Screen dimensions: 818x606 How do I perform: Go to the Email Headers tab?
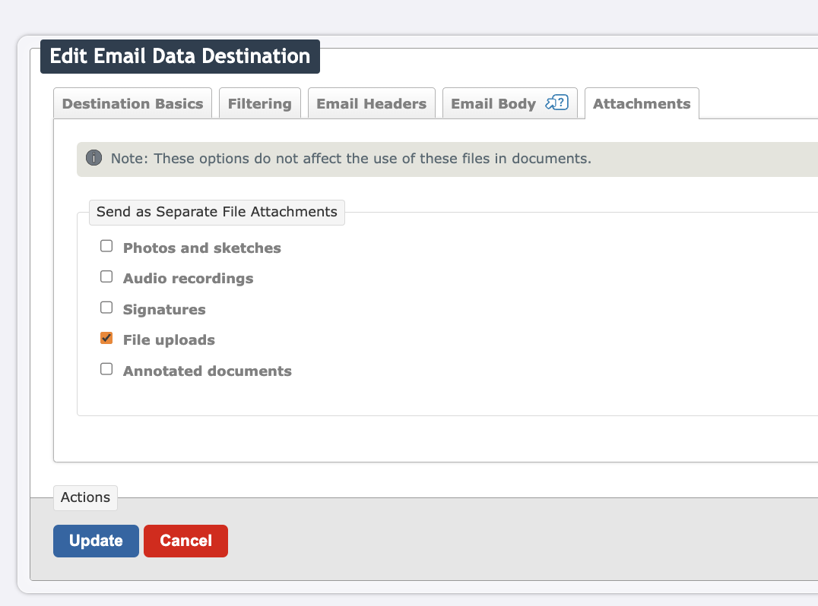[x=371, y=104]
